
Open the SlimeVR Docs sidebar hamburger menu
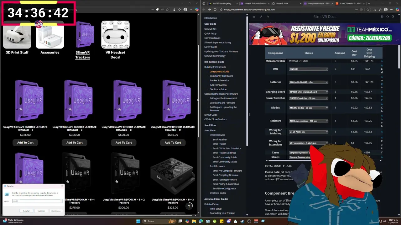coord(254,17)
